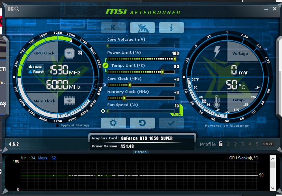Select profile slot 5
The height and width of the screenshot is (196, 282).
click(x=257, y=144)
